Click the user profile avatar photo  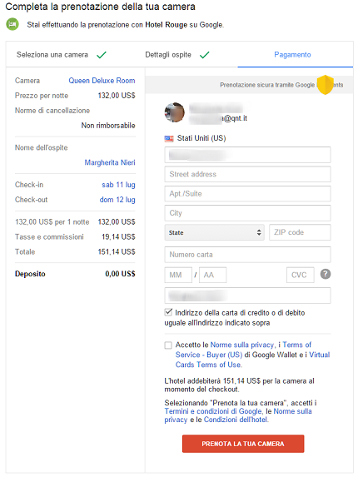(174, 112)
